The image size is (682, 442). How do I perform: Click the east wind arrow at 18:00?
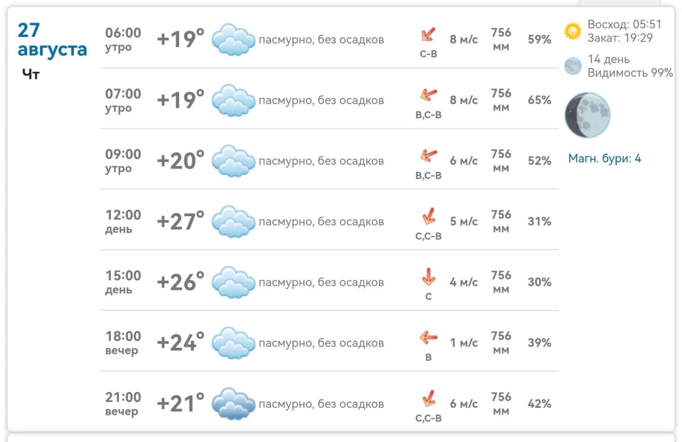click(x=428, y=339)
